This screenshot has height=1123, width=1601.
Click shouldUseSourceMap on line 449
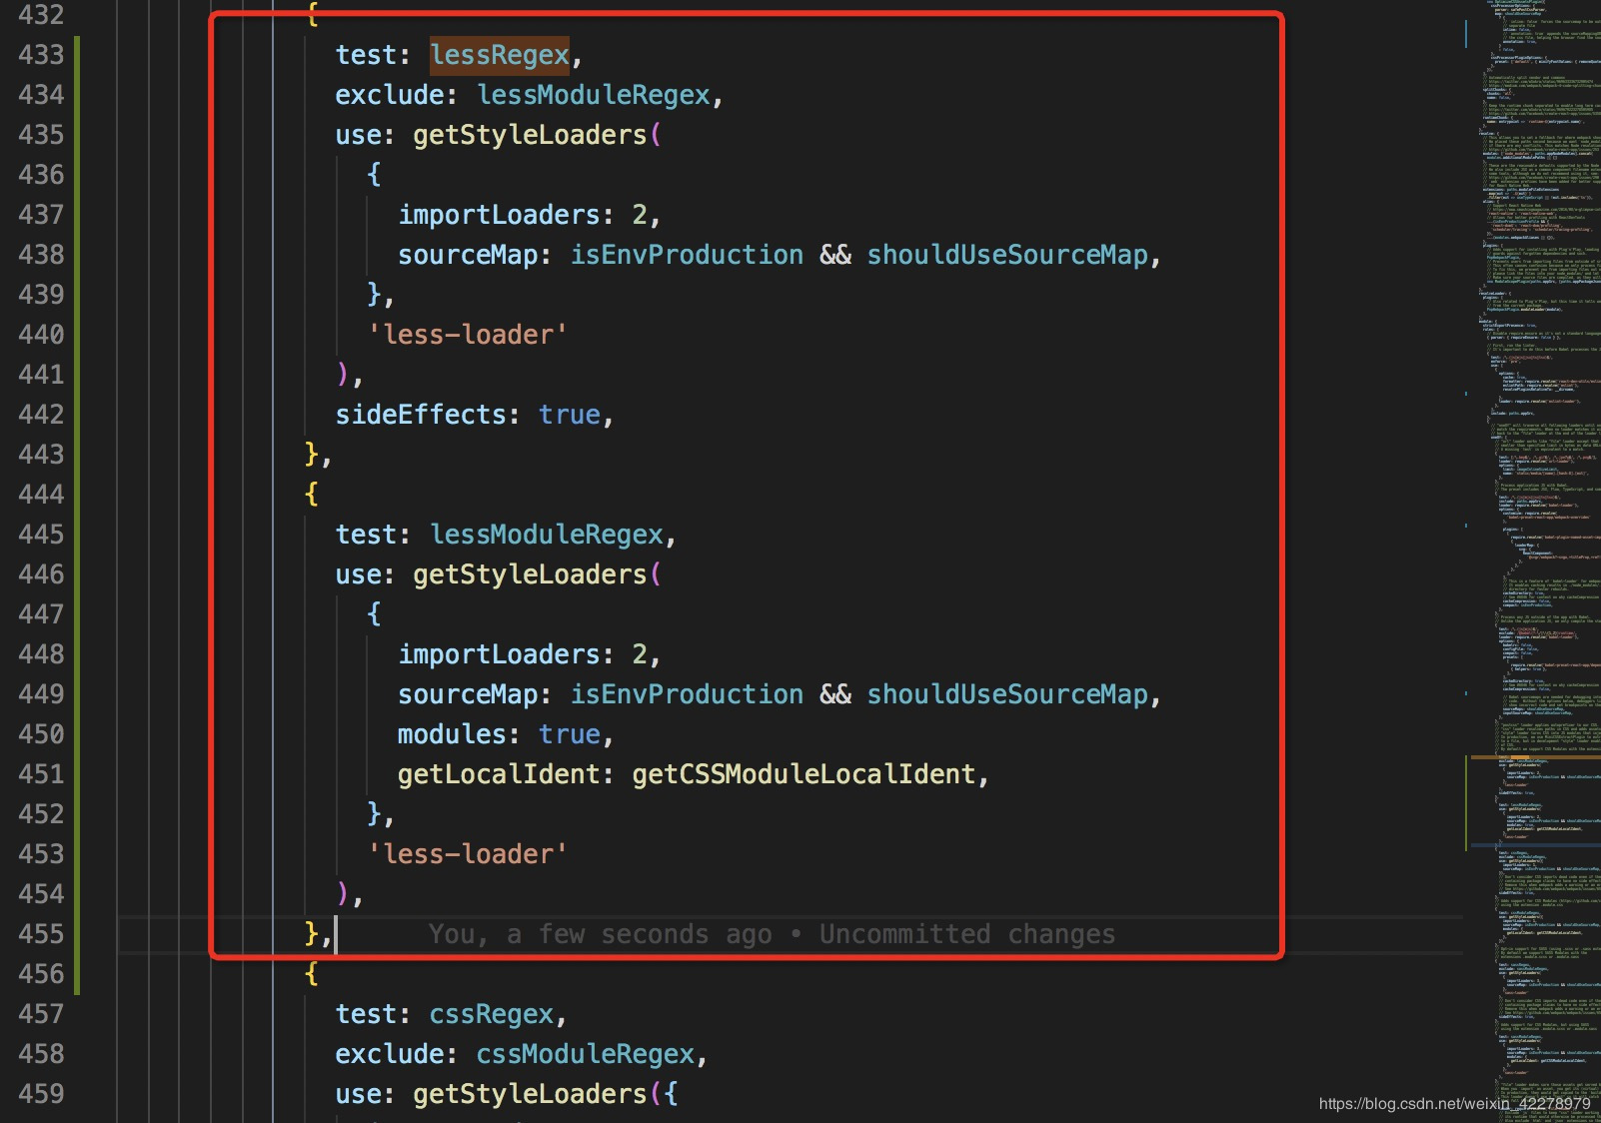coord(1007,694)
